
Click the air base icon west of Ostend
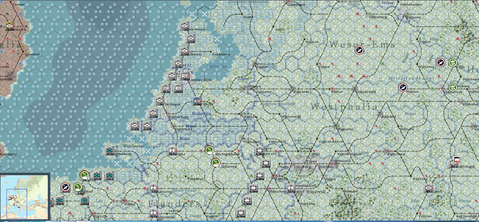(x=66, y=187)
